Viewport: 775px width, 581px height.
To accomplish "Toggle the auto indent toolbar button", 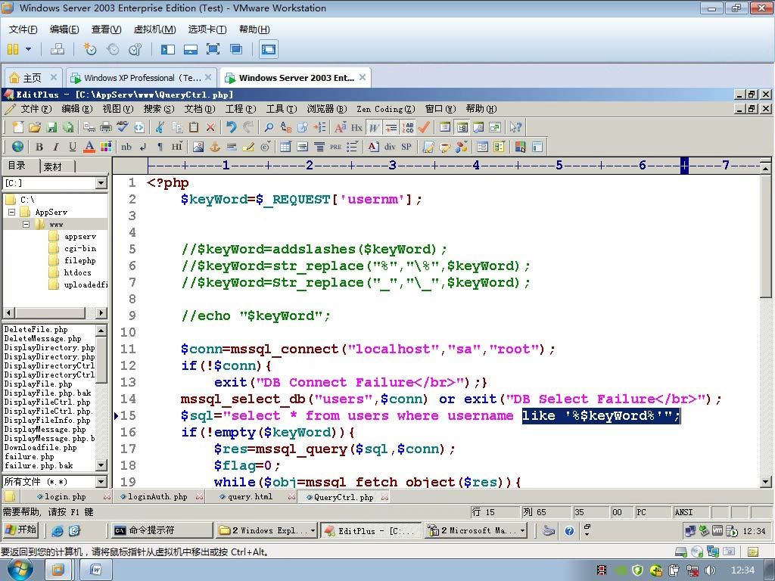I will (391, 127).
